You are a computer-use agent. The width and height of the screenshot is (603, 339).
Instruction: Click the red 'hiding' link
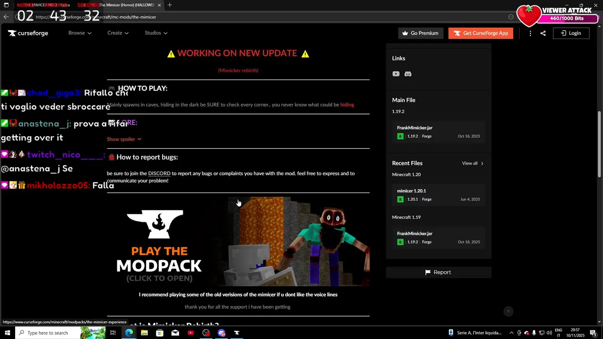(x=347, y=105)
